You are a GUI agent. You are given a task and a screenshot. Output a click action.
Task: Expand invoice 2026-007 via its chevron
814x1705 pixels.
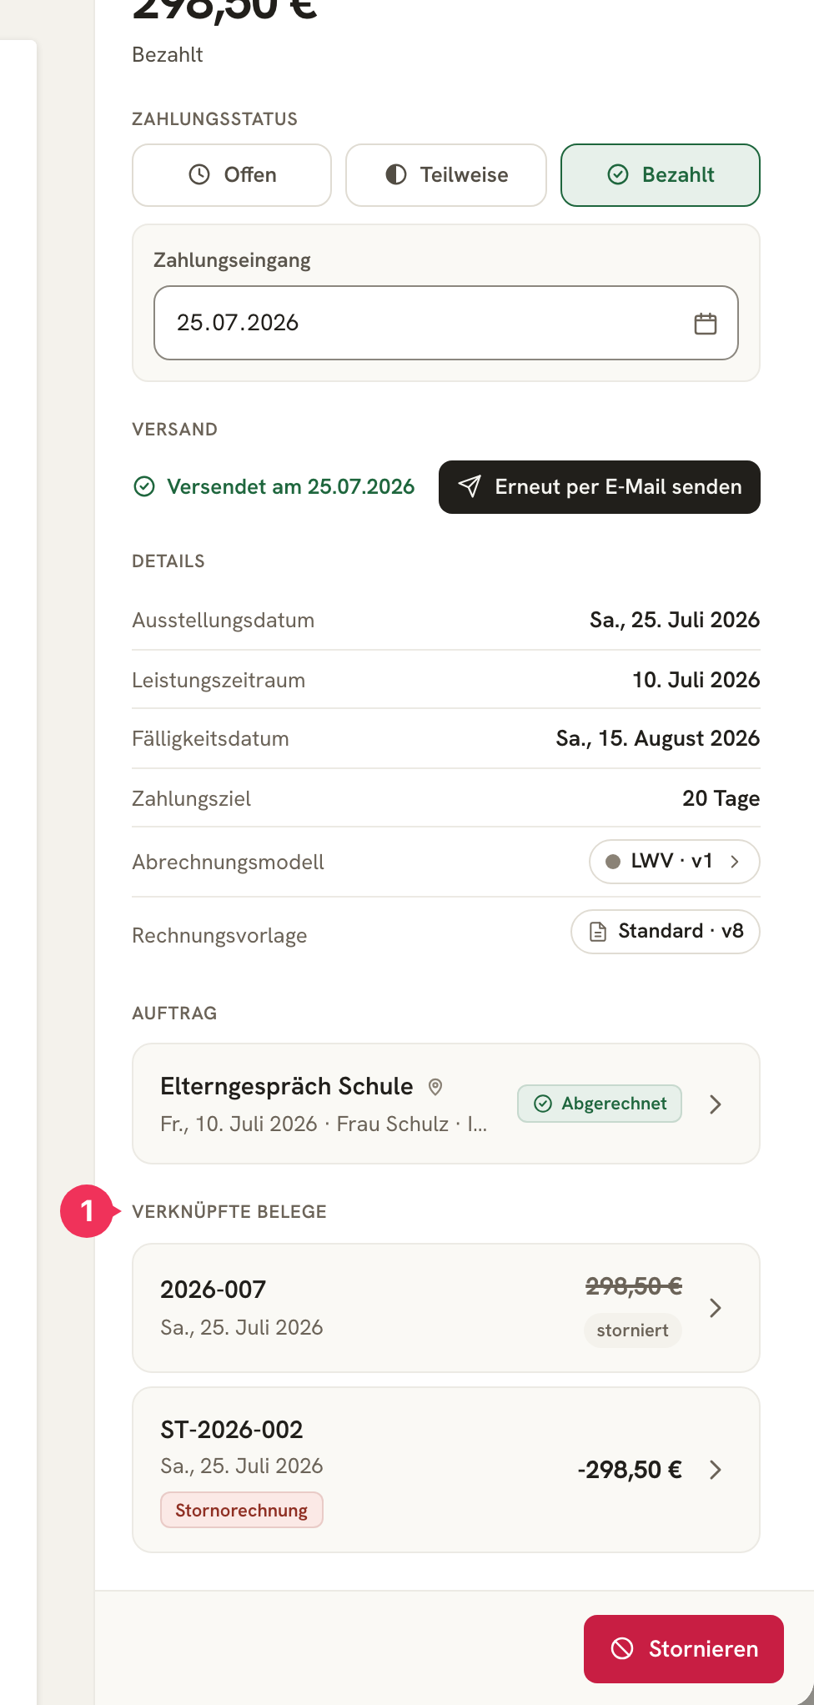tap(715, 1307)
